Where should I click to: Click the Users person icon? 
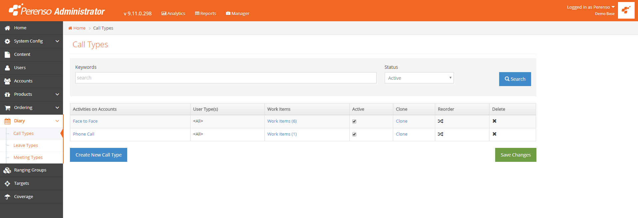7,68
